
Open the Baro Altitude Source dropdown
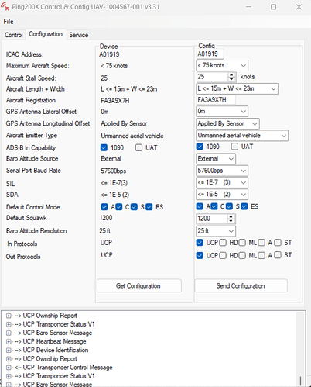coord(216,158)
